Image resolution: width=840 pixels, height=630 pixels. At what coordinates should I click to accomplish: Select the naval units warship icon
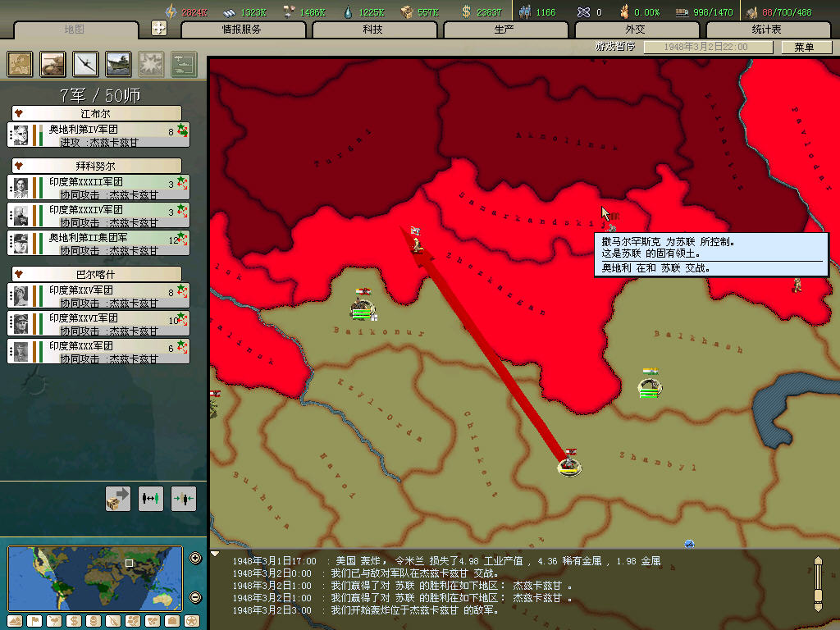point(118,64)
